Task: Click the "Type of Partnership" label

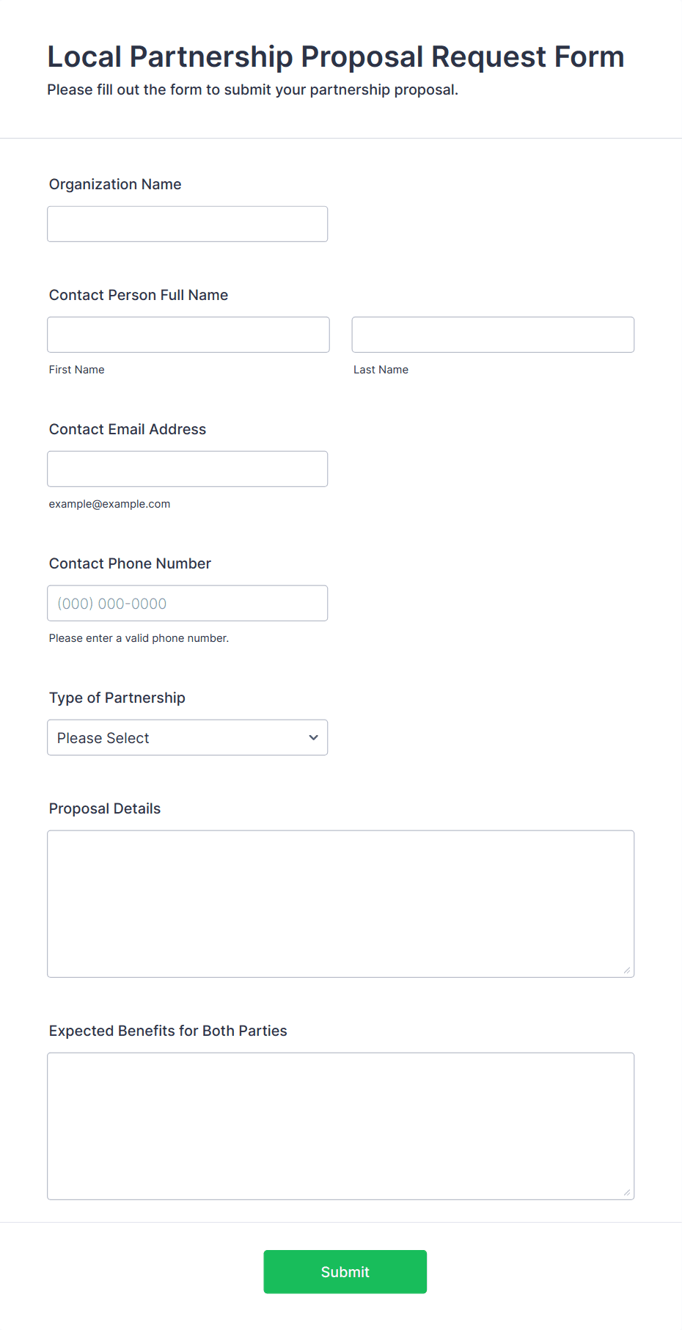Action: click(117, 698)
